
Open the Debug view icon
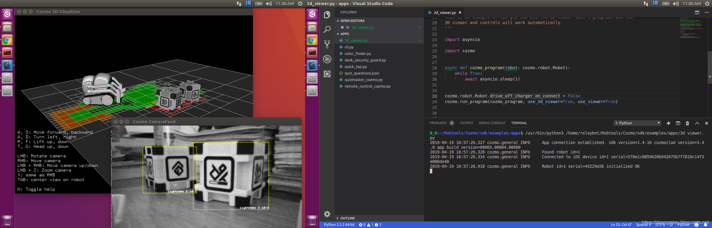click(x=327, y=59)
